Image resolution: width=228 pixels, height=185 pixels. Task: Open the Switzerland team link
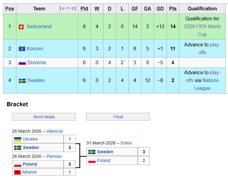39,27
